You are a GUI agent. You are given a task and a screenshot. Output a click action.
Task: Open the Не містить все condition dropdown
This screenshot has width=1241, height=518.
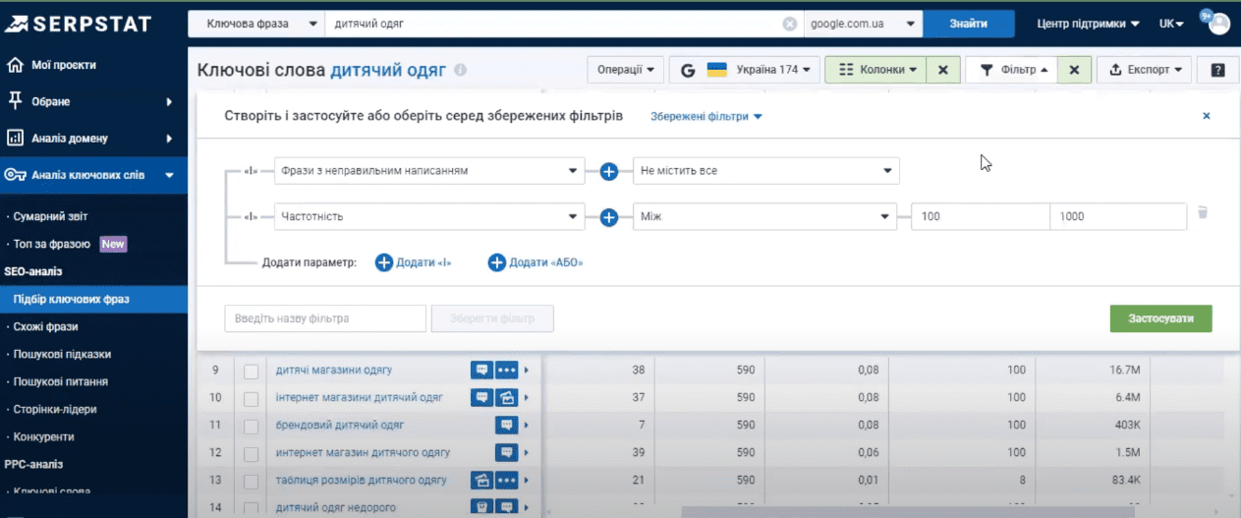(x=766, y=171)
